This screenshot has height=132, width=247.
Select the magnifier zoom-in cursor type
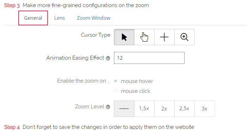(x=185, y=37)
